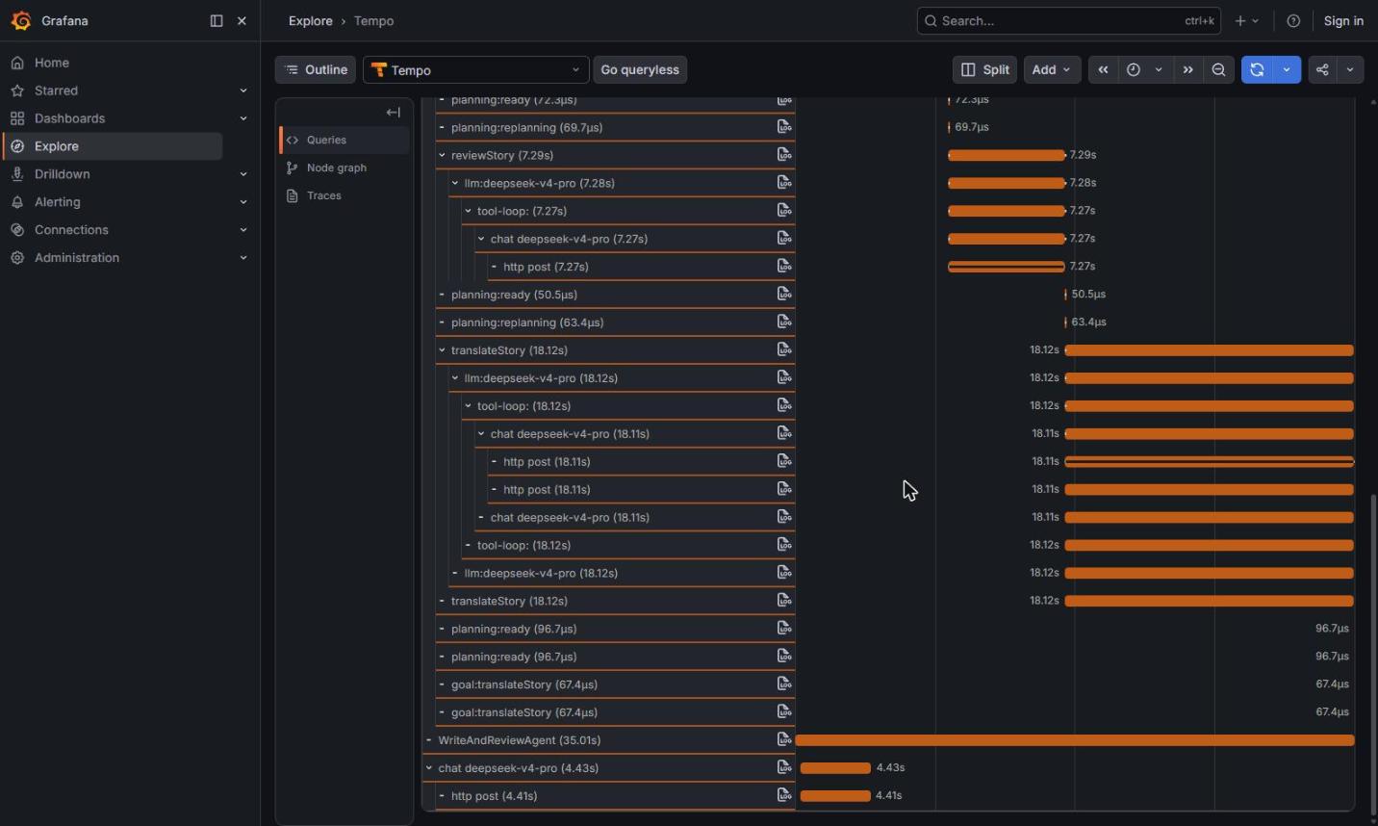Select Queries in outline
The image size is (1378, 826).
[344, 140]
